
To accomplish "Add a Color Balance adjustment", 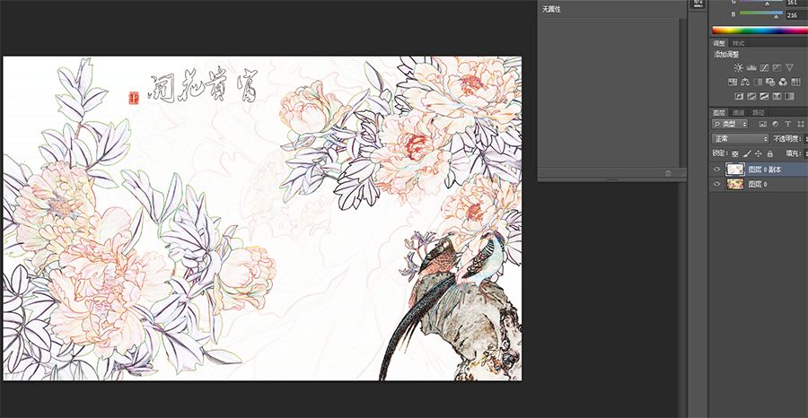I will [745, 82].
